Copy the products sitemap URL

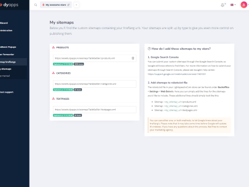click(133, 58)
